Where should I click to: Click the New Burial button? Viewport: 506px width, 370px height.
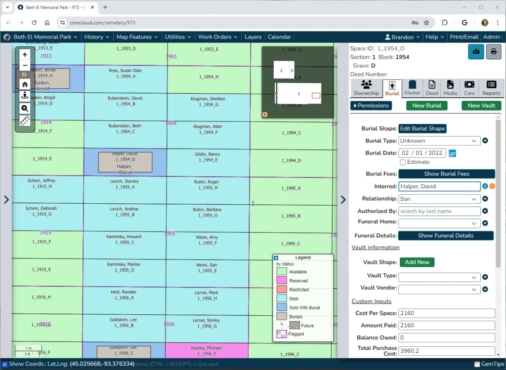click(426, 106)
